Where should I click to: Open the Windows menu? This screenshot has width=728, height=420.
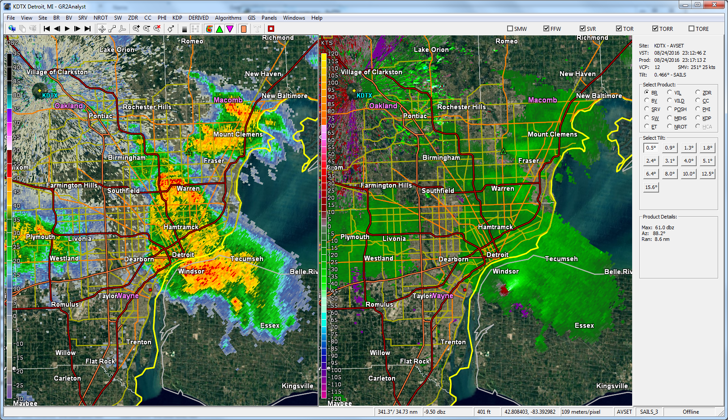294,18
